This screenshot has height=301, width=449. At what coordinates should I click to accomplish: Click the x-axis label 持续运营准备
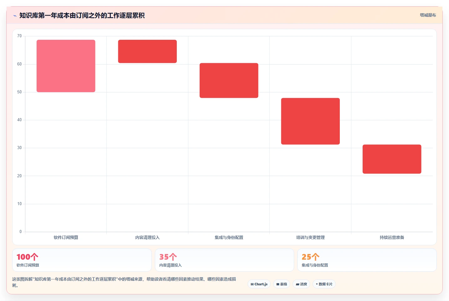coord(392,237)
